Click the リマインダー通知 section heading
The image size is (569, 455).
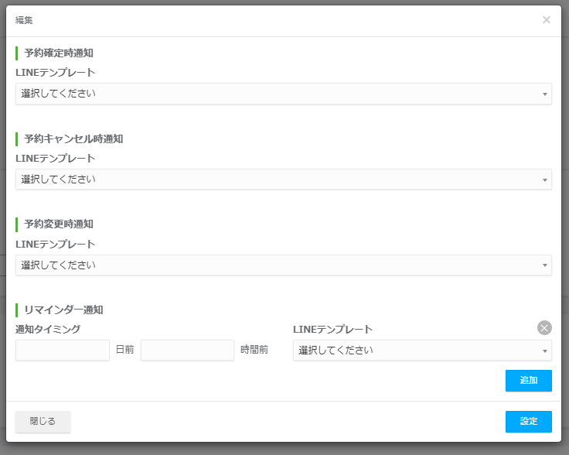[63, 310]
